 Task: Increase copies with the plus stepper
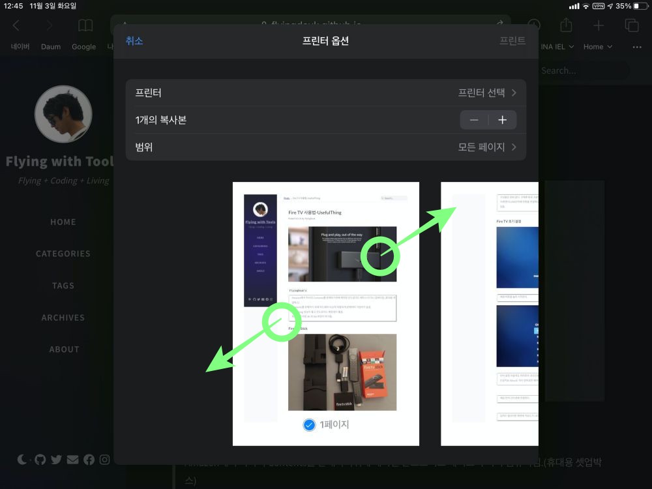(503, 119)
